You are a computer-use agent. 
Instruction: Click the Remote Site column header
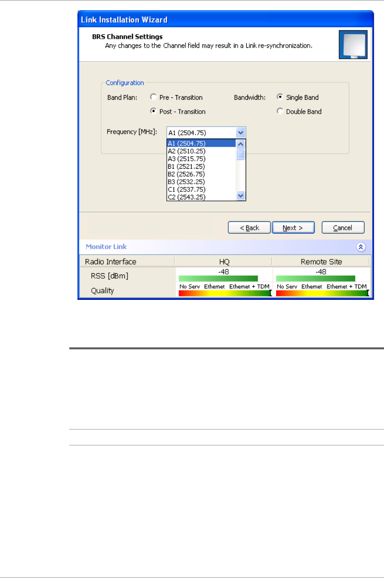tap(321, 261)
